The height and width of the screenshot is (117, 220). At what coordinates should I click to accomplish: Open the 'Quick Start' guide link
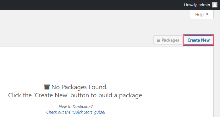[x=76, y=112]
